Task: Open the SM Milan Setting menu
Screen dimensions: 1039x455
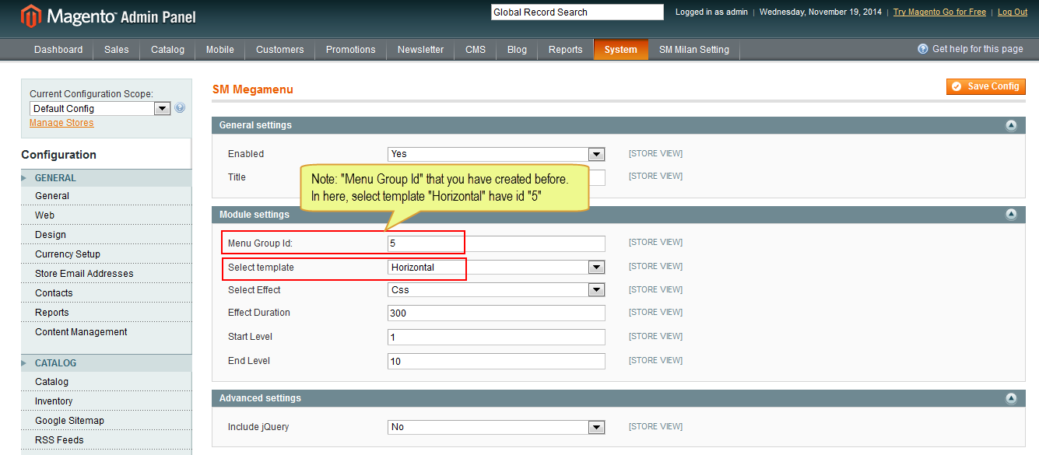Action: pyautogui.click(x=694, y=50)
